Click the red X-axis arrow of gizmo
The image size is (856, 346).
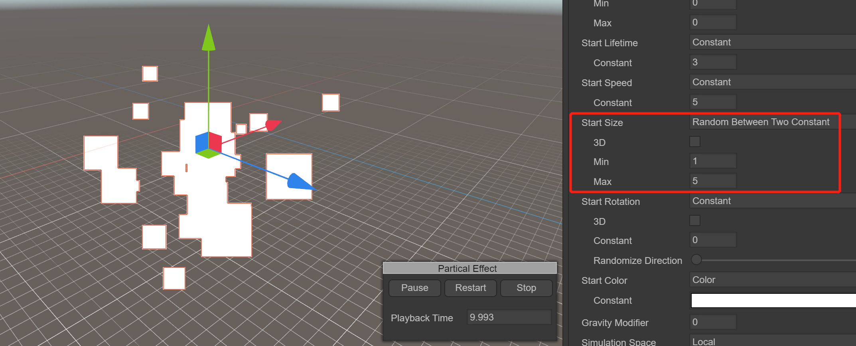272,125
